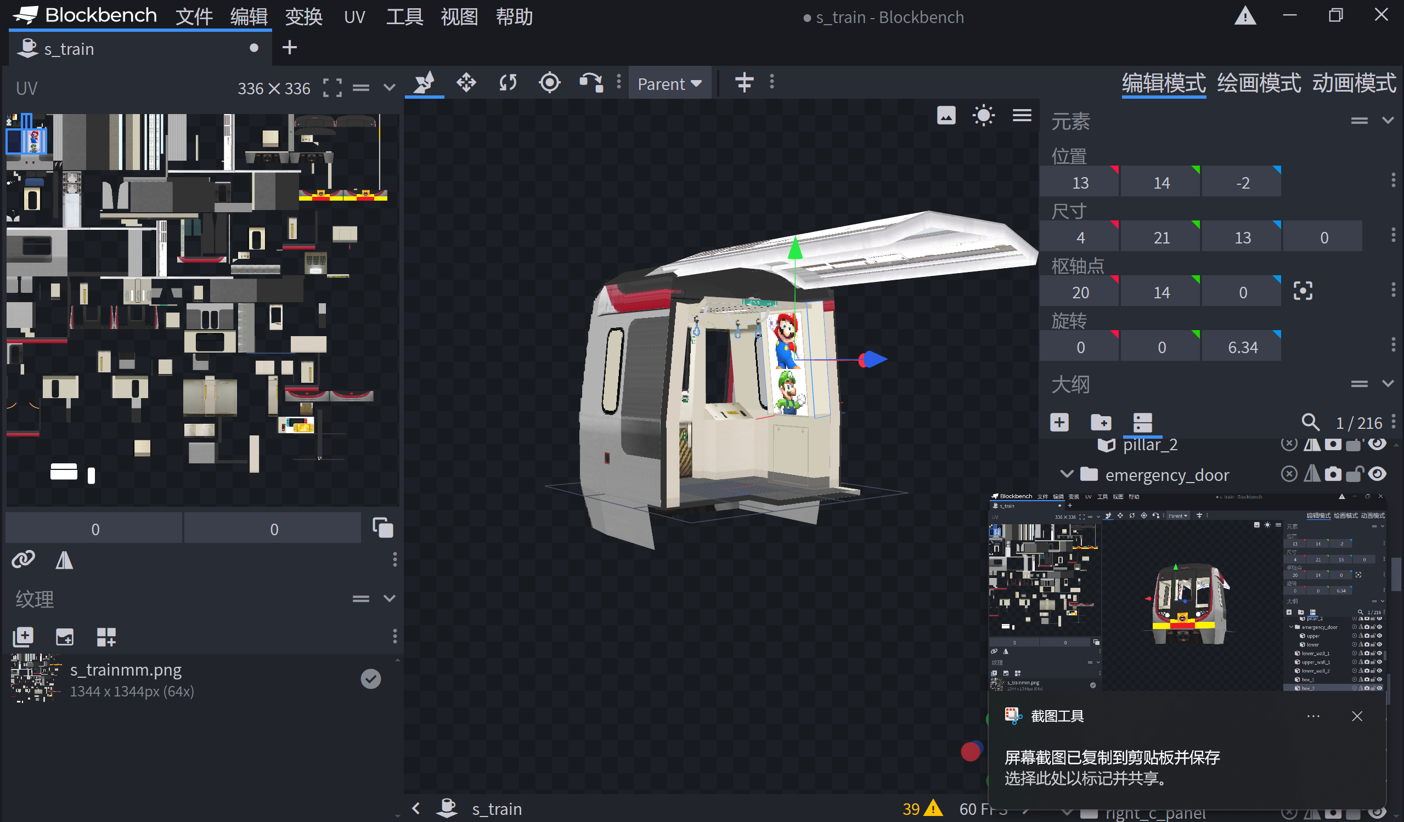The height and width of the screenshot is (822, 1404).
Task: Switch to 动画模式 tab
Action: (1354, 83)
